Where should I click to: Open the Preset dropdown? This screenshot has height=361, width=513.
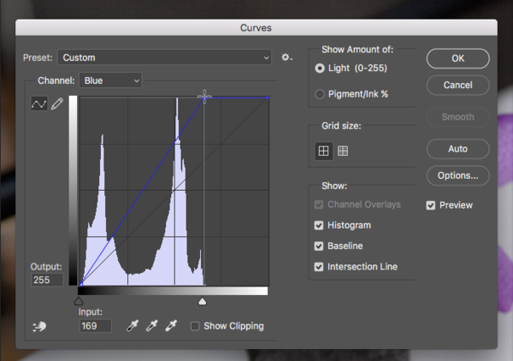click(x=164, y=57)
